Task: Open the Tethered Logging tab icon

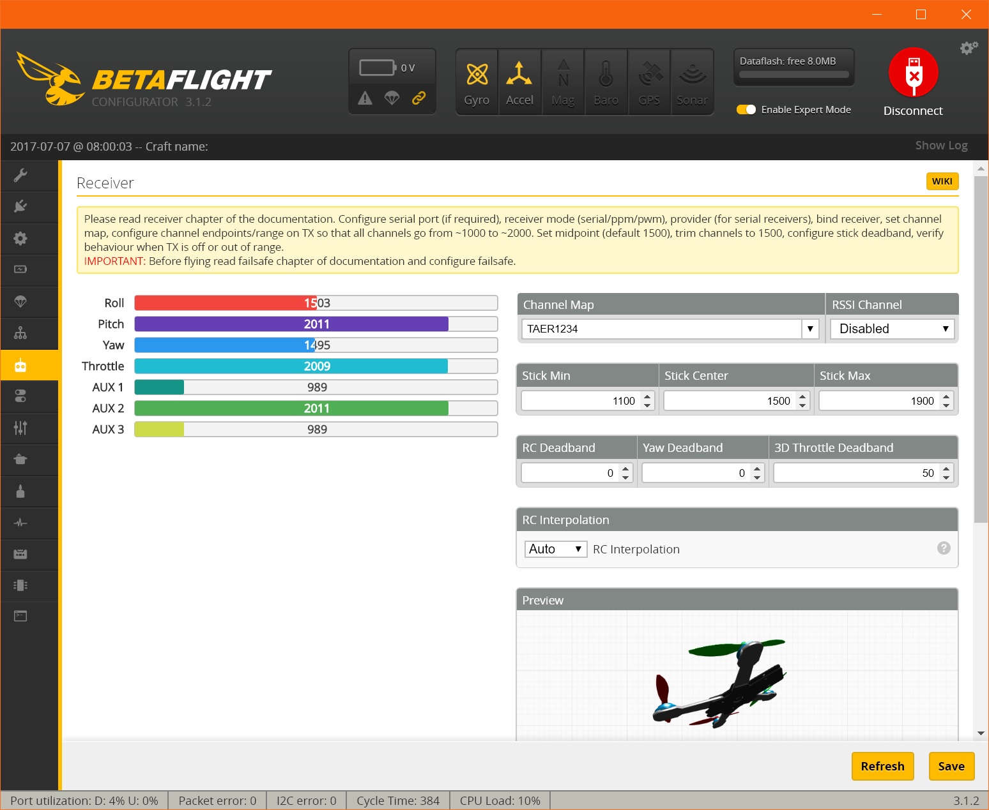Action: click(x=20, y=553)
